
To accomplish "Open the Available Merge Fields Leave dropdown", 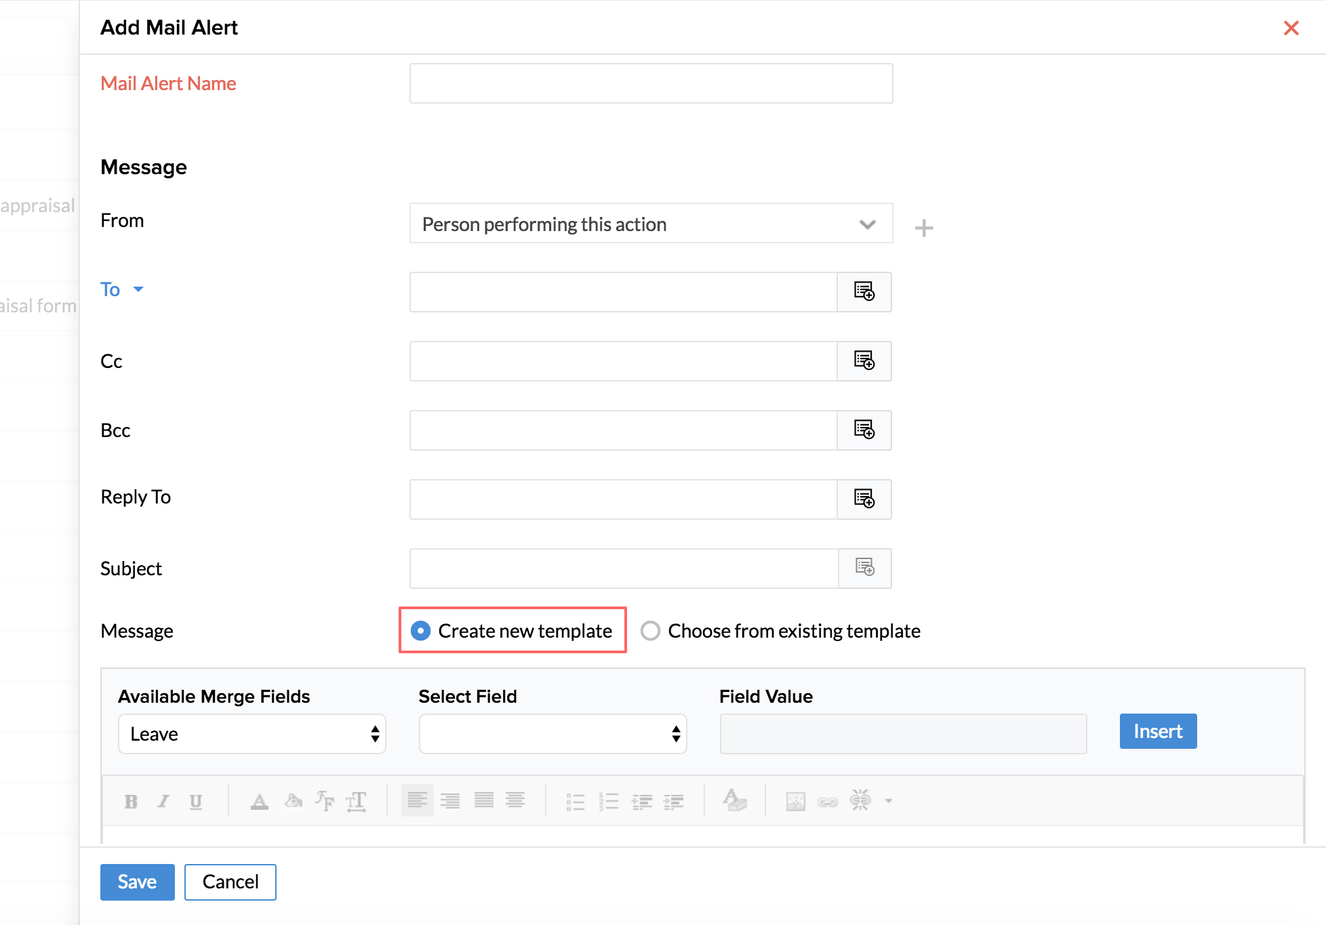I will pos(252,734).
